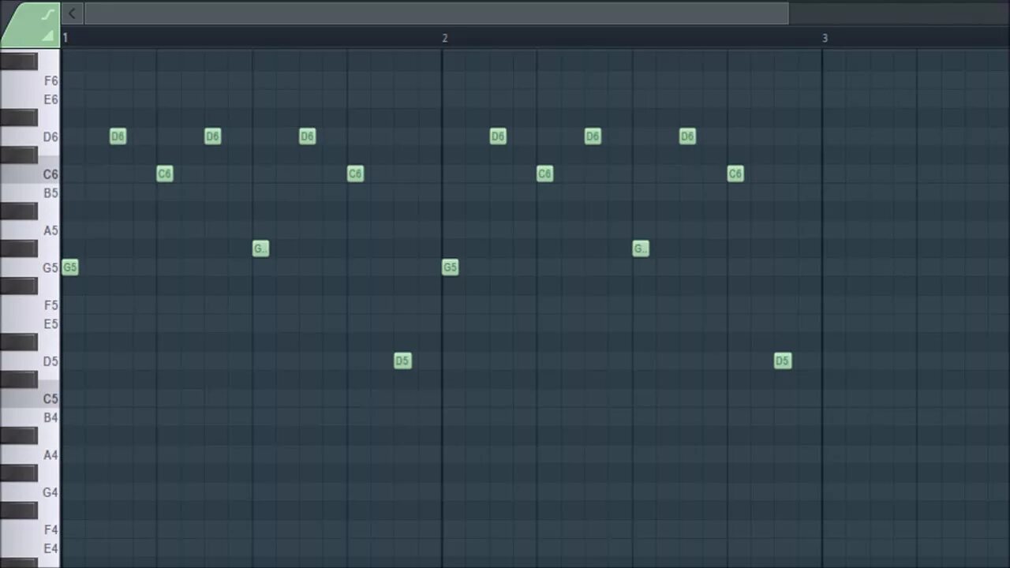The image size is (1010, 568).
Task: Click the horizontal scrollbar track at the top
Action: (434, 13)
